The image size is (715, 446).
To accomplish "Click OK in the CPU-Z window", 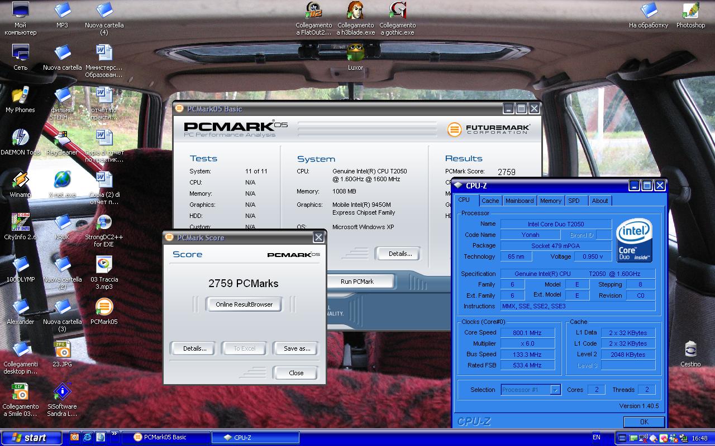I will [644, 422].
